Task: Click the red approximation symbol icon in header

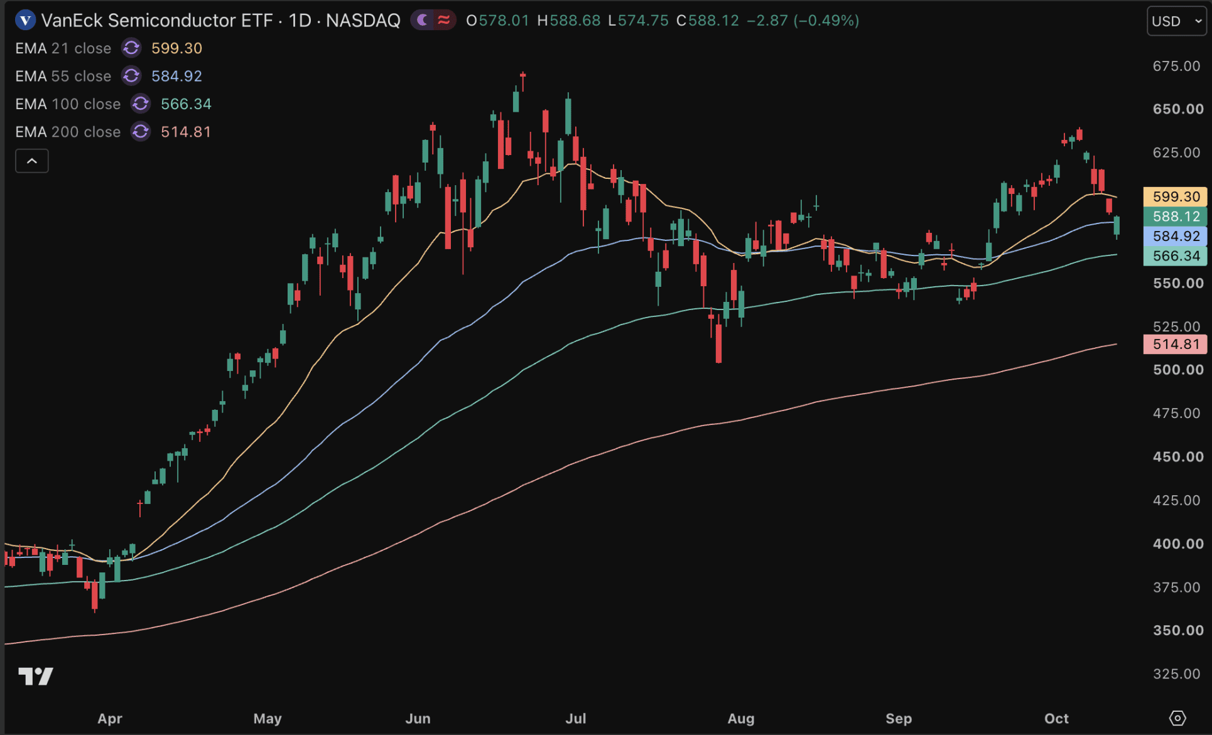Action: coord(444,21)
